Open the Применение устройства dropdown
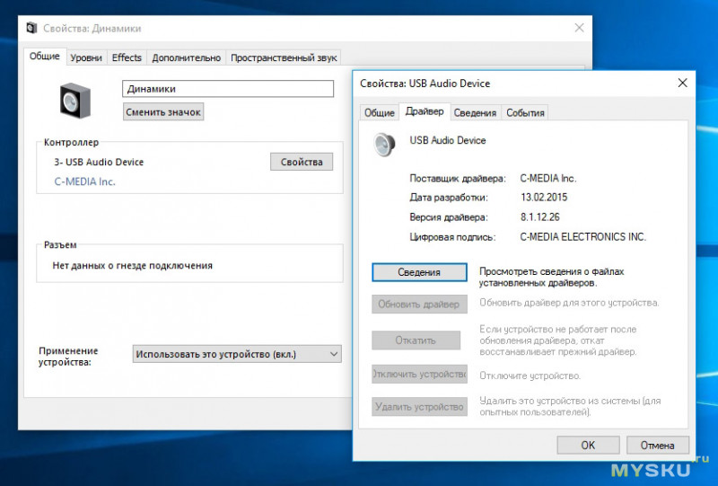Image resolution: width=718 pixels, height=486 pixels. point(237,354)
